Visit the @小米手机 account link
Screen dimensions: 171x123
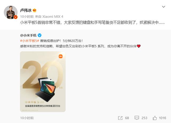tap(28, 35)
